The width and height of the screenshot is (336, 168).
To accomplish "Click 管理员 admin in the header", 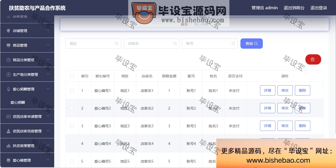I will pos(265,8).
